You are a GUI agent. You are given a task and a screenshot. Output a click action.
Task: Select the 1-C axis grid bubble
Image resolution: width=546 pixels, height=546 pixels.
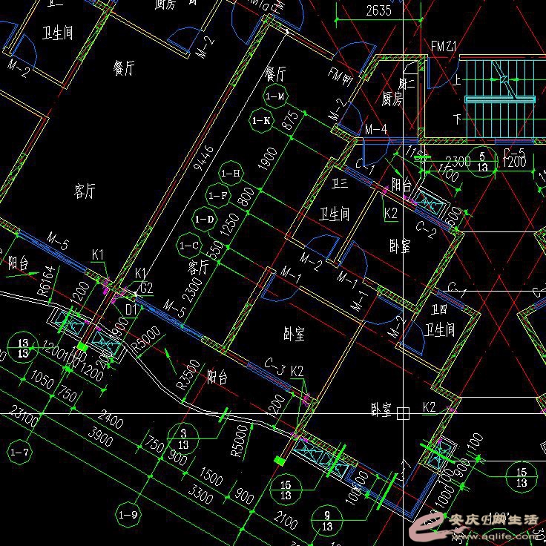coord(189,244)
